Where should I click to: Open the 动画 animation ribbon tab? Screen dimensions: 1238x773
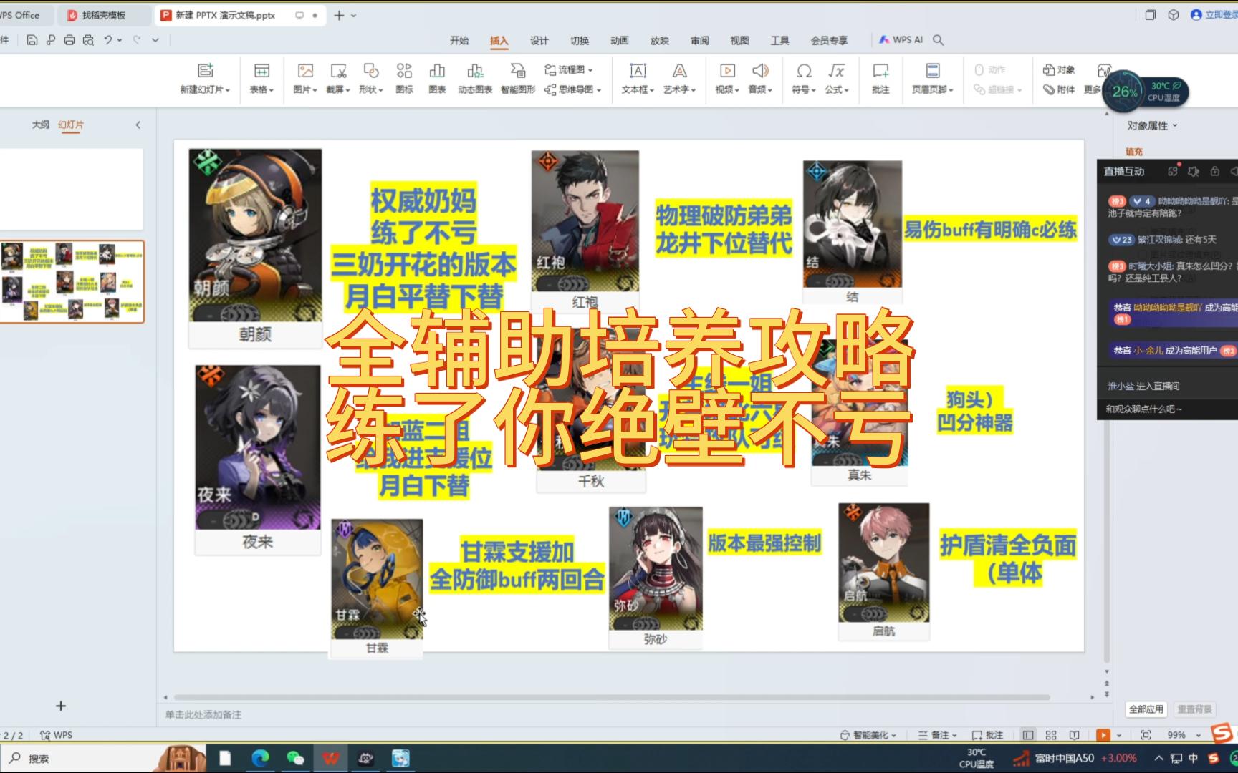[620, 41]
